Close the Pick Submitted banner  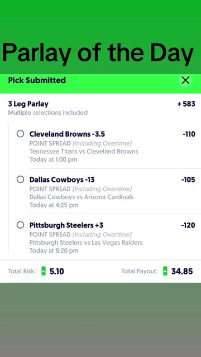pyautogui.click(x=185, y=80)
